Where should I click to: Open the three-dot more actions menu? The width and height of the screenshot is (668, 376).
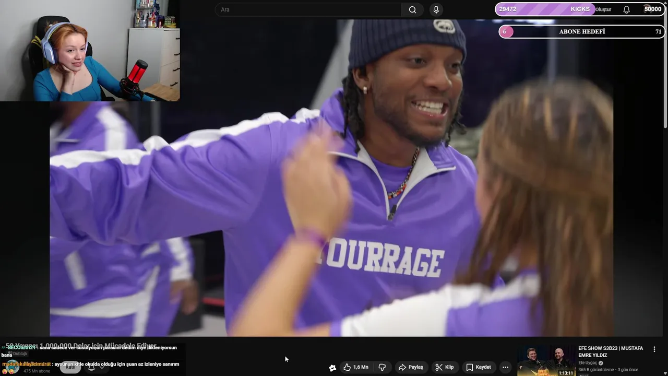tap(505, 367)
